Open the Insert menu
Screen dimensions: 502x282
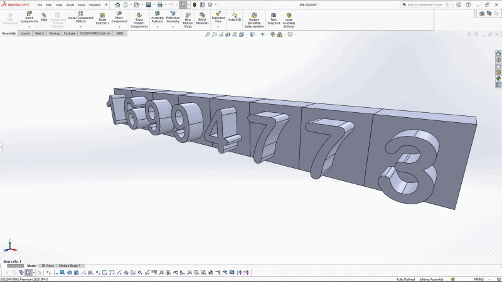[70, 5]
